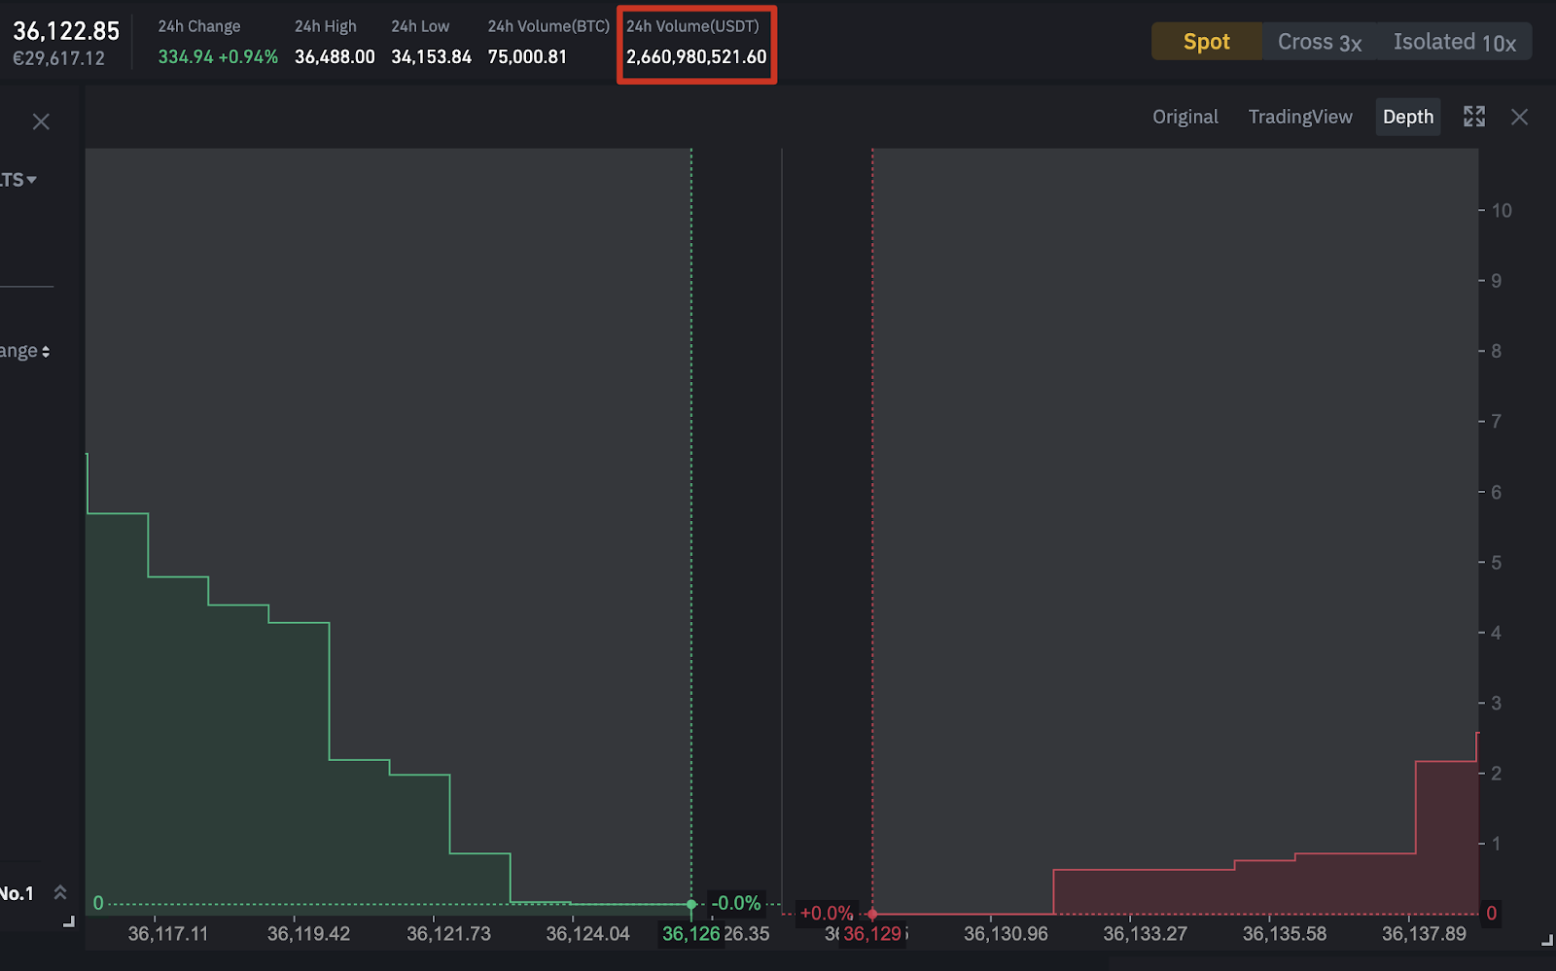Open the chart fullscreen icon
1556x971 pixels.
coord(1474,116)
